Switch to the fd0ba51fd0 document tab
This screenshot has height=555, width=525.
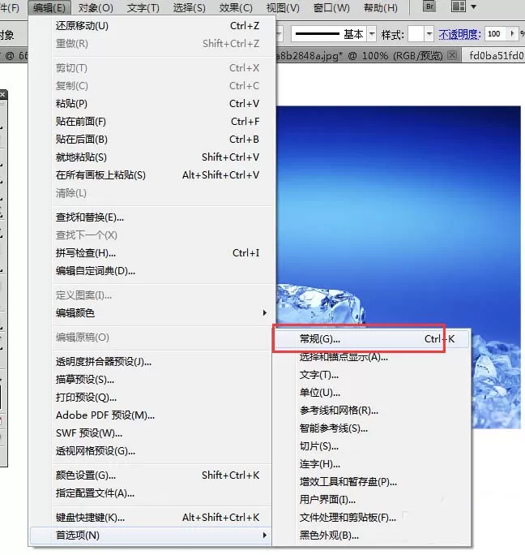[x=497, y=55]
